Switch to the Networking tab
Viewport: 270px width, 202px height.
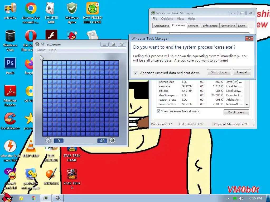coord(228,26)
